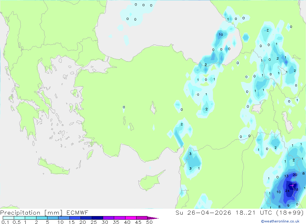
Task: Click the lightest 0.1–0.5 mm legend swatch
Action: pyautogui.click(x=8, y=218)
